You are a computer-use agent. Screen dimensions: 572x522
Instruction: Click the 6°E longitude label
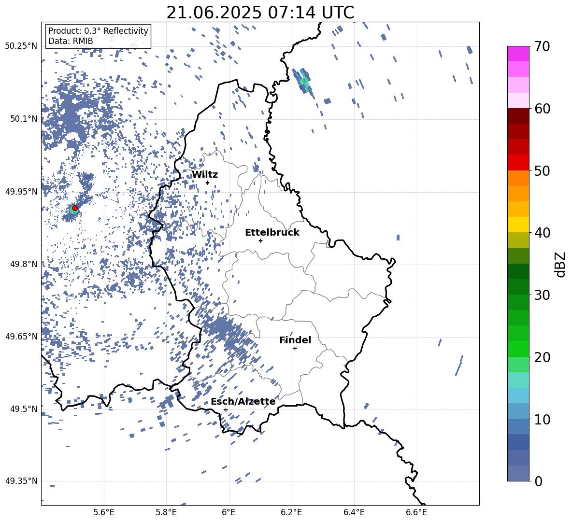coord(229,512)
